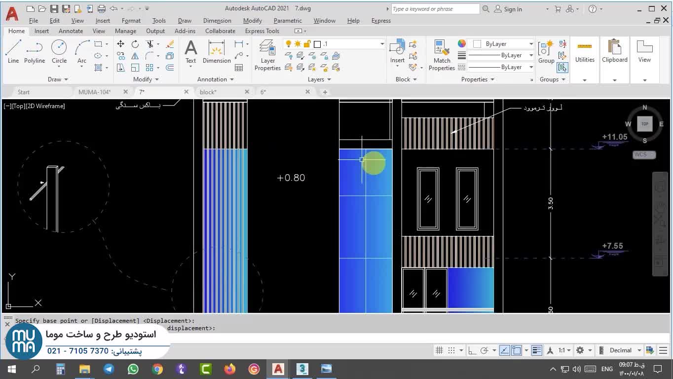Select the Line draw tool
The width and height of the screenshot is (673, 379).
[13, 52]
